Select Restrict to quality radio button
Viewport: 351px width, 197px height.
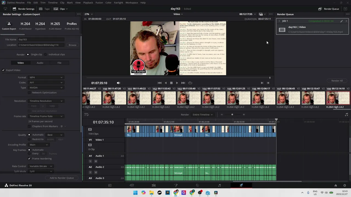pos(29,139)
